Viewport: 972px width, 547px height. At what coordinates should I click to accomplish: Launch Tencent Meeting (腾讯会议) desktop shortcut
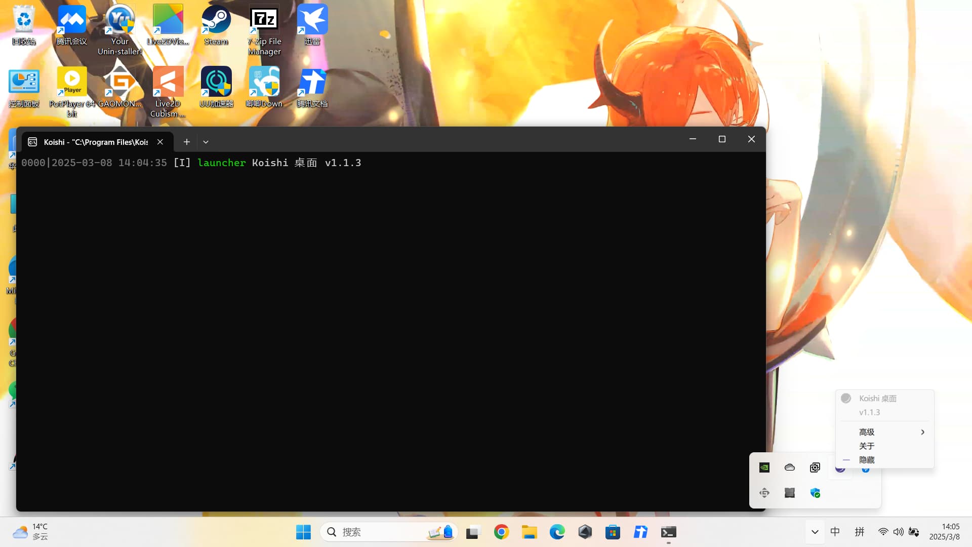(x=72, y=25)
